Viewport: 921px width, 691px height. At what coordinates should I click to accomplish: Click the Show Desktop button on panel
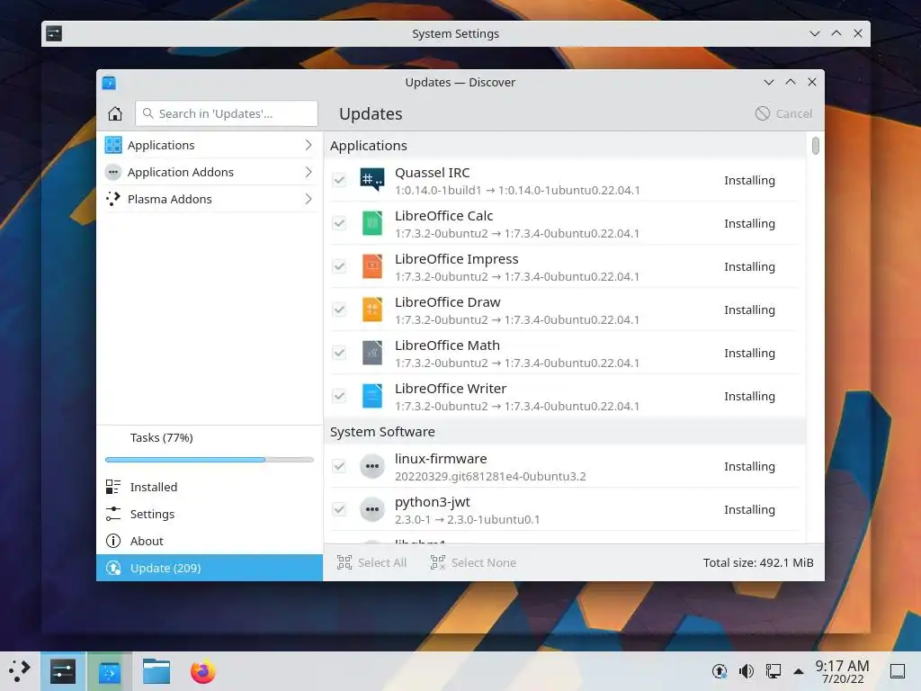pyautogui.click(x=898, y=671)
